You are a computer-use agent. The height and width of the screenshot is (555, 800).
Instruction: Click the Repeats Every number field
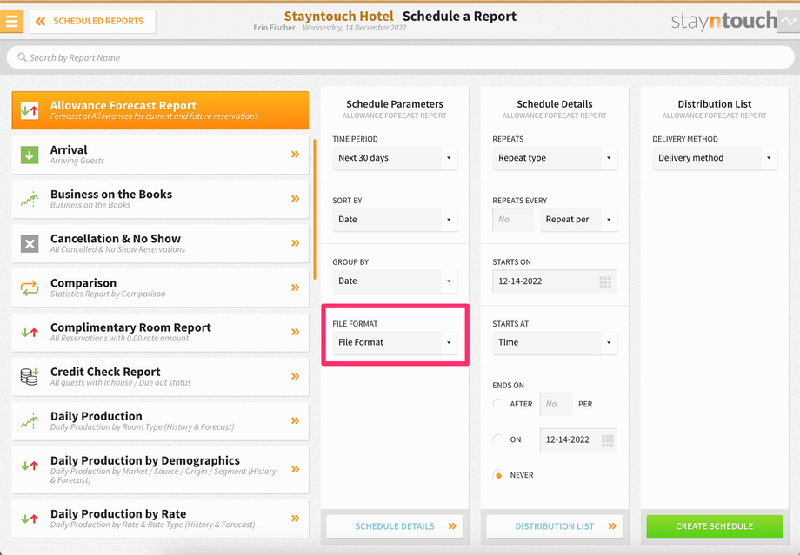[x=513, y=220]
